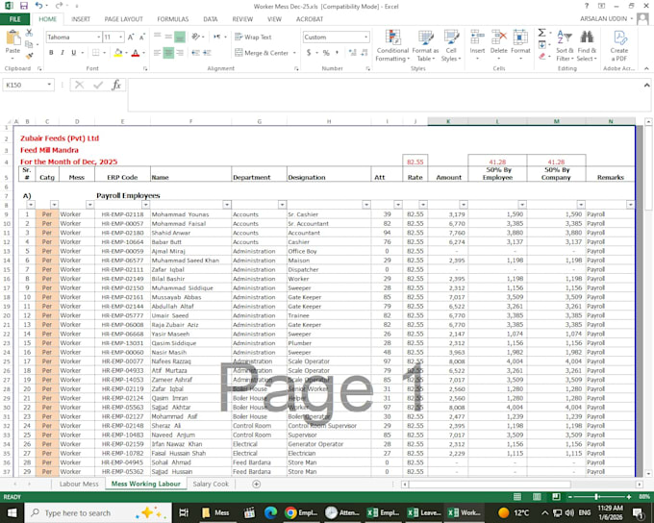
Task: Add a new sheet with plus button
Action: (257, 484)
